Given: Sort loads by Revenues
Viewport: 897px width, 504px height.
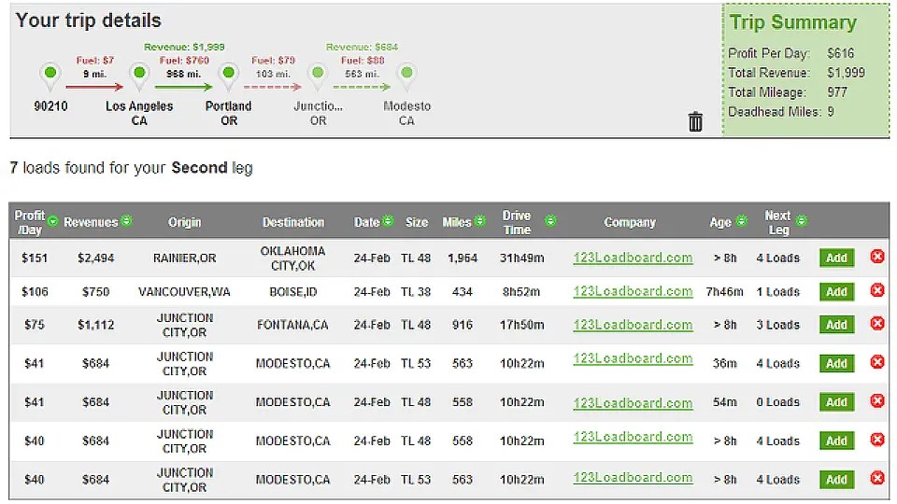Looking at the screenshot, I should (x=127, y=220).
